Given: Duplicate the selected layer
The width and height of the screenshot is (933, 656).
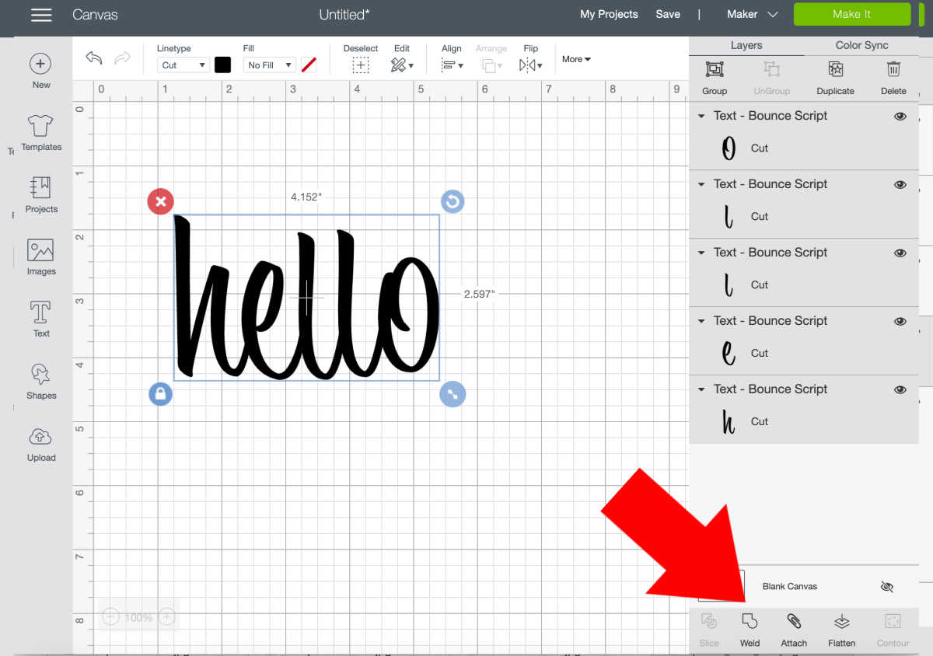Looking at the screenshot, I should tap(835, 78).
